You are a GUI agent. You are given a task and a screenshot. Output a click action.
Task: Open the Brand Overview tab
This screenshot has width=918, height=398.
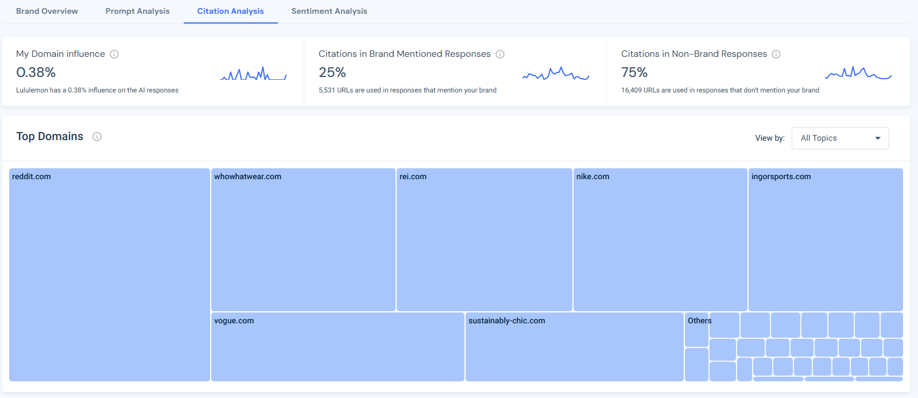(47, 11)
